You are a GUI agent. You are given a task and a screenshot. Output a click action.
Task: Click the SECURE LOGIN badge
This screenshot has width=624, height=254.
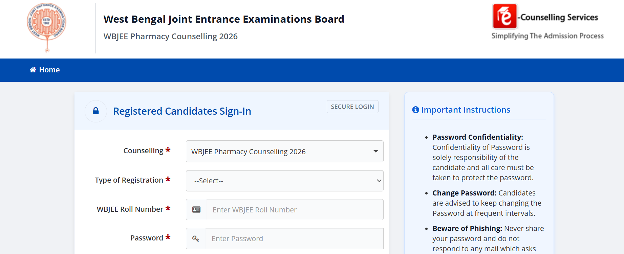coord(352,107)
